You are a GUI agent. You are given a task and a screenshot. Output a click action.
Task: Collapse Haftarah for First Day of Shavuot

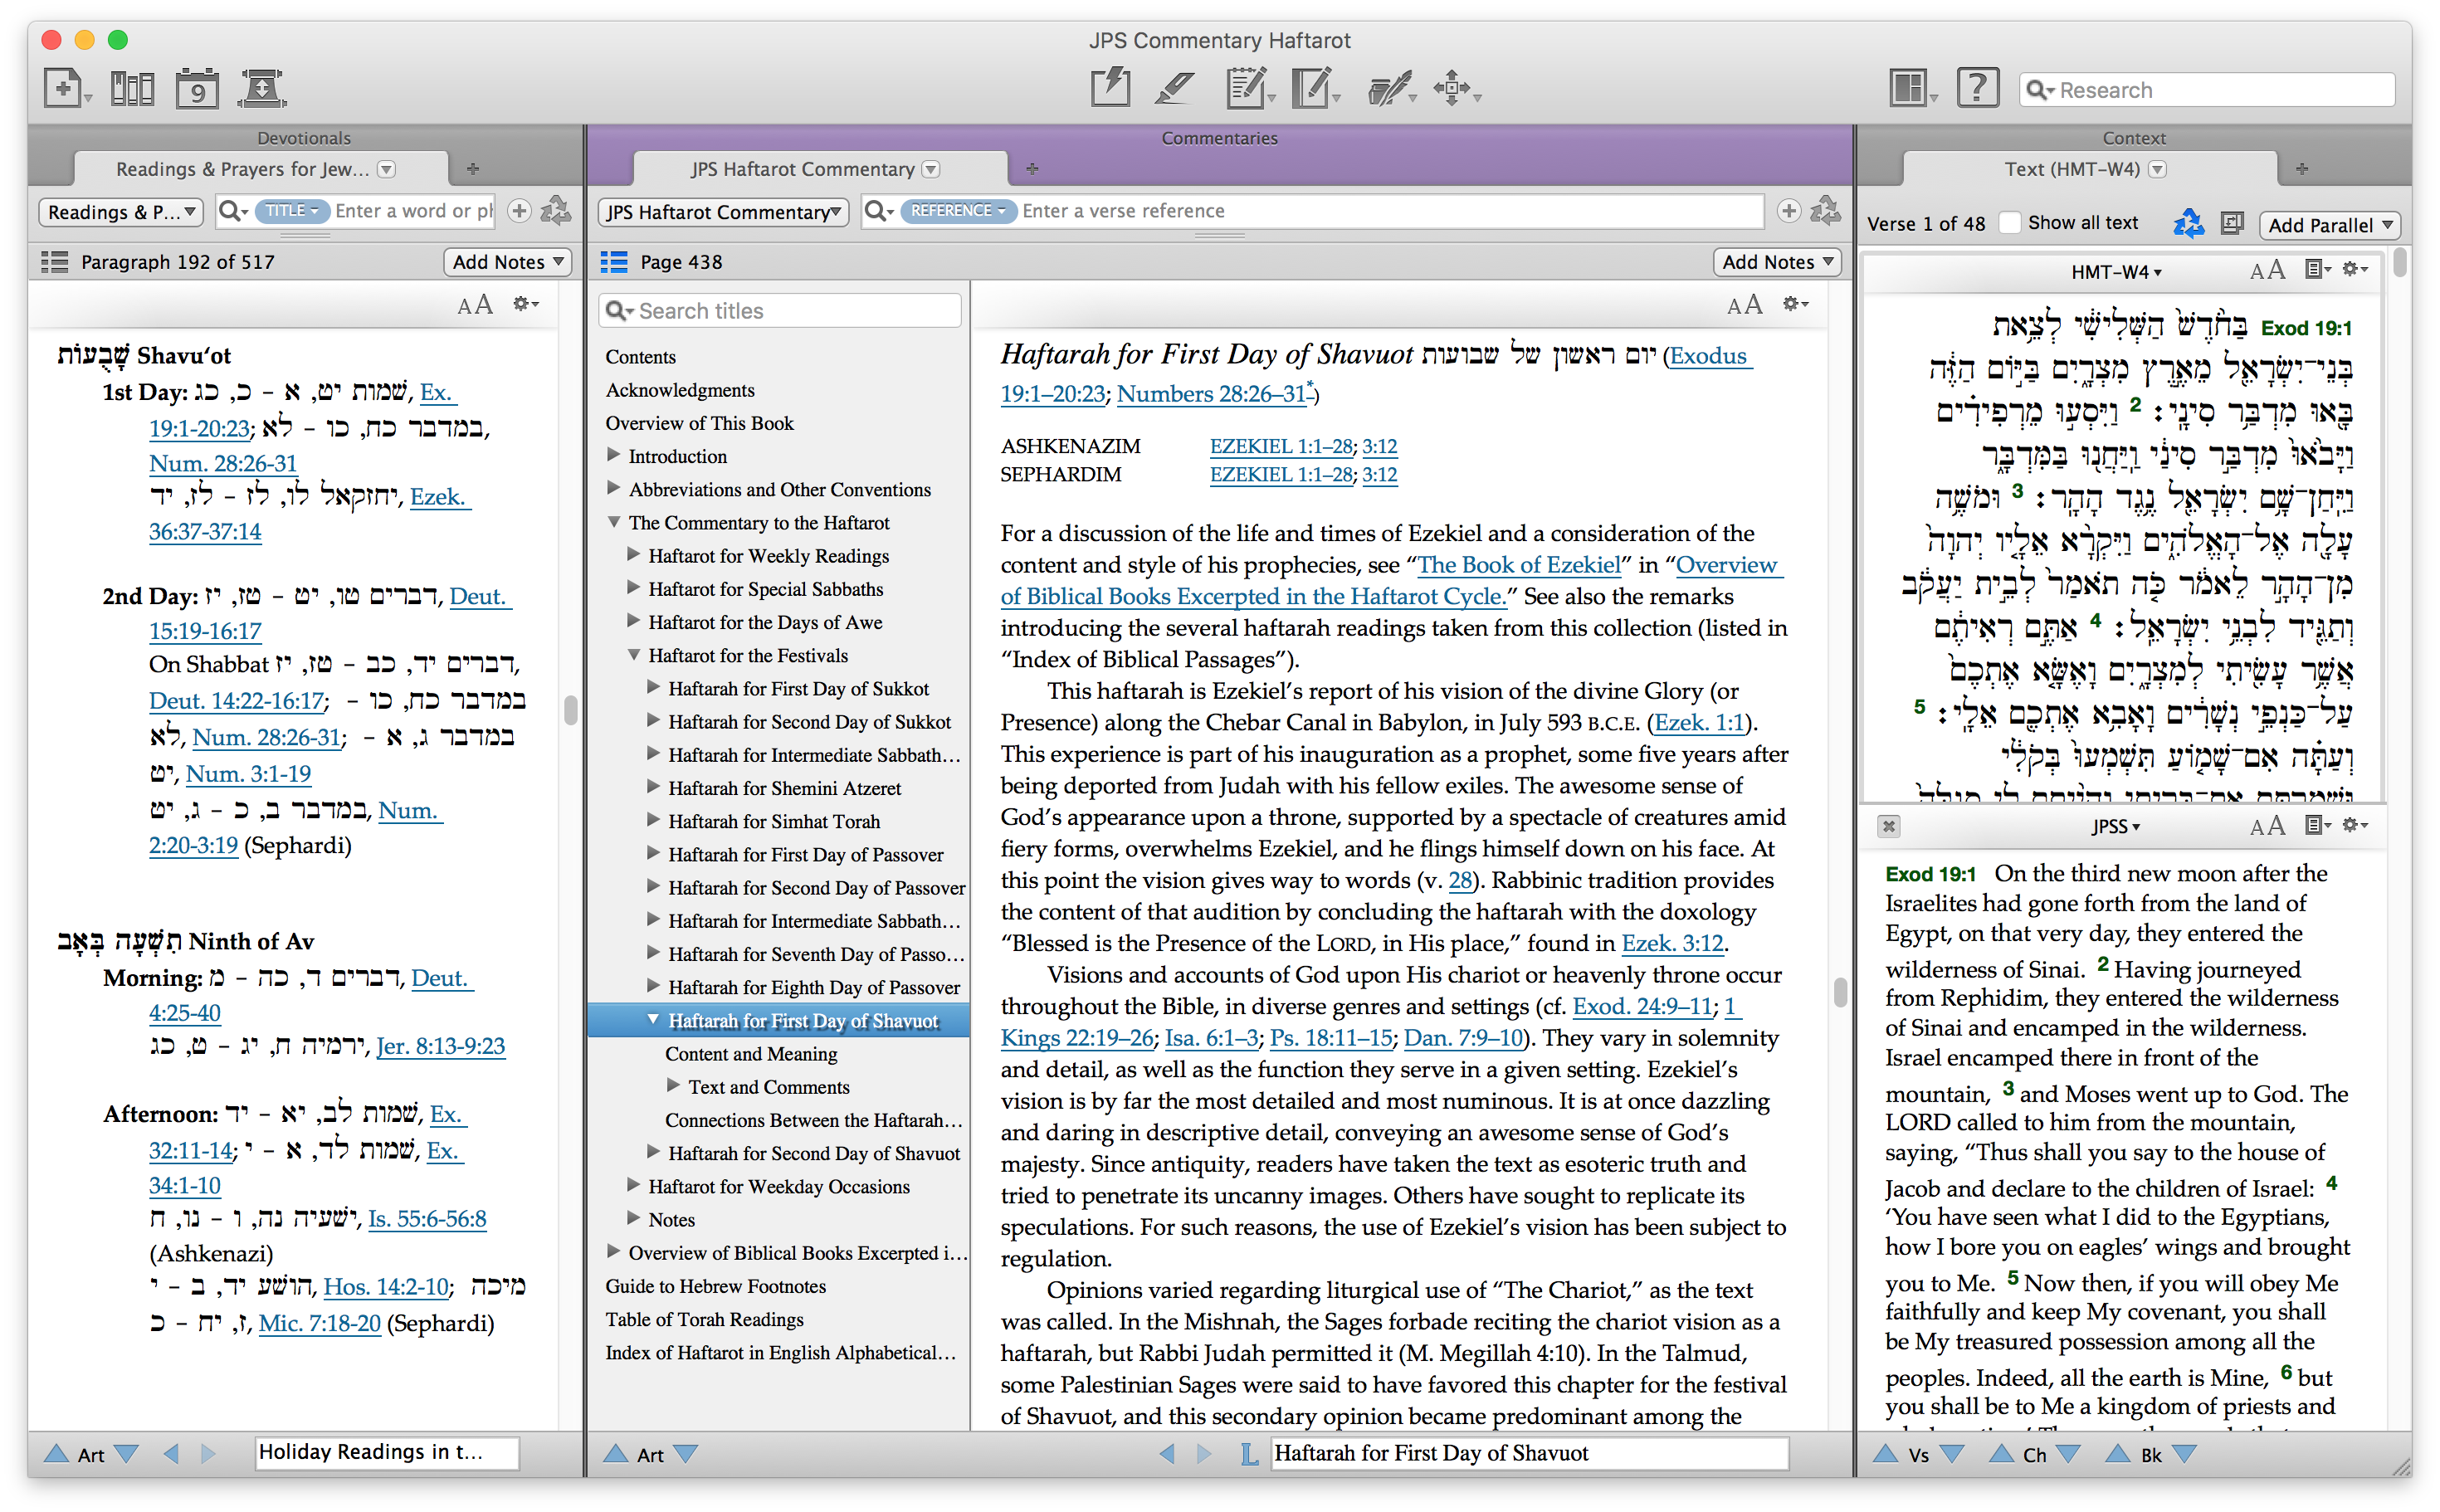(x=653, y=1019)
